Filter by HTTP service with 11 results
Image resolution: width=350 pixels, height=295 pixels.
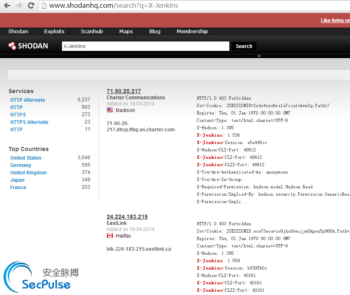point(16,129)
